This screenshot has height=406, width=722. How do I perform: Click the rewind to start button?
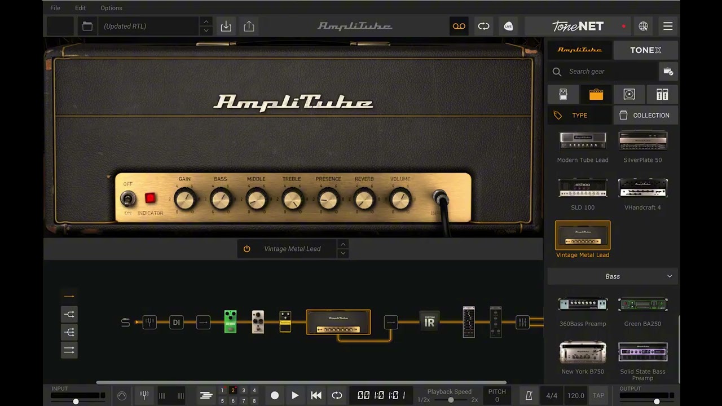(x=316, y=395)
